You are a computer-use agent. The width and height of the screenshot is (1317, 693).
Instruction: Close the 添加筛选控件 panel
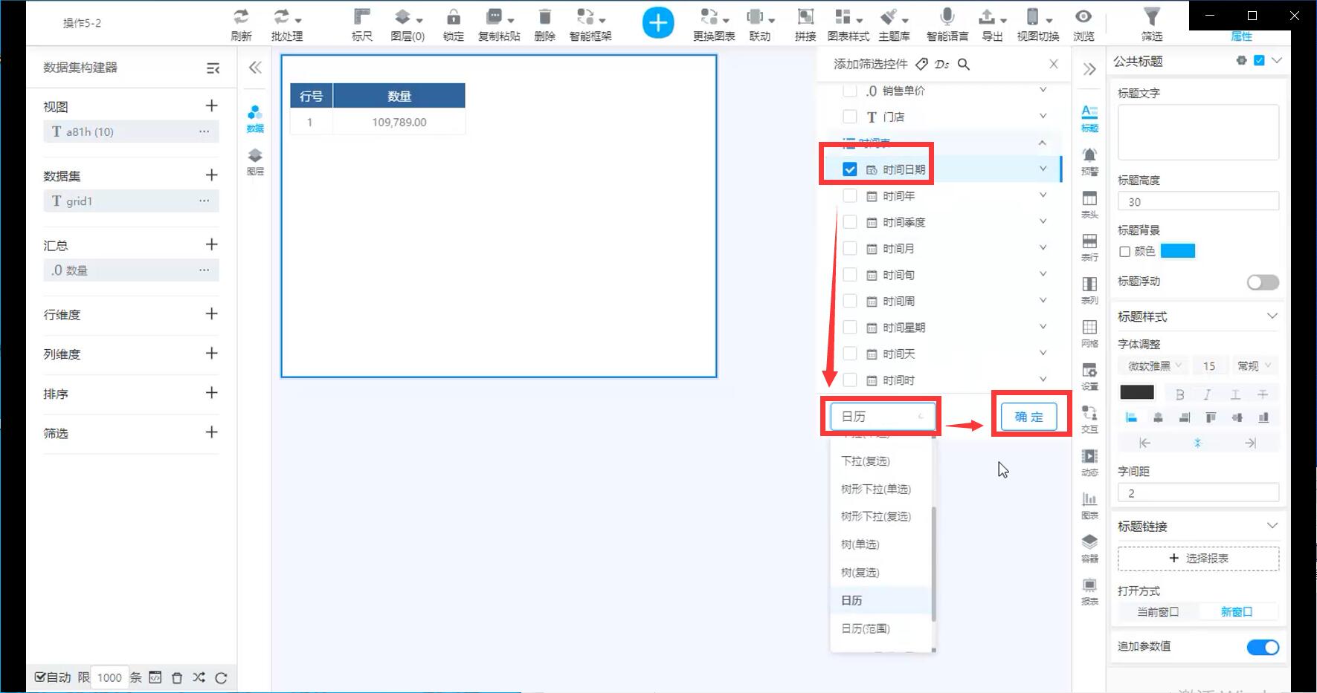click(1054, 65)
